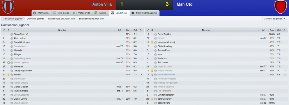The width and height of the screenshot is (289, 105).
Task: Open Datos del partido section
Action: (35, 19)
